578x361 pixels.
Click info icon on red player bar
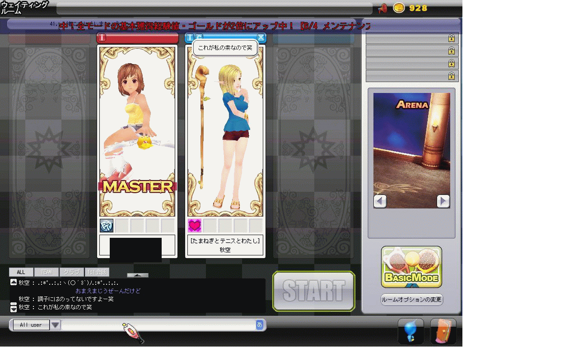tap(103, 38)
